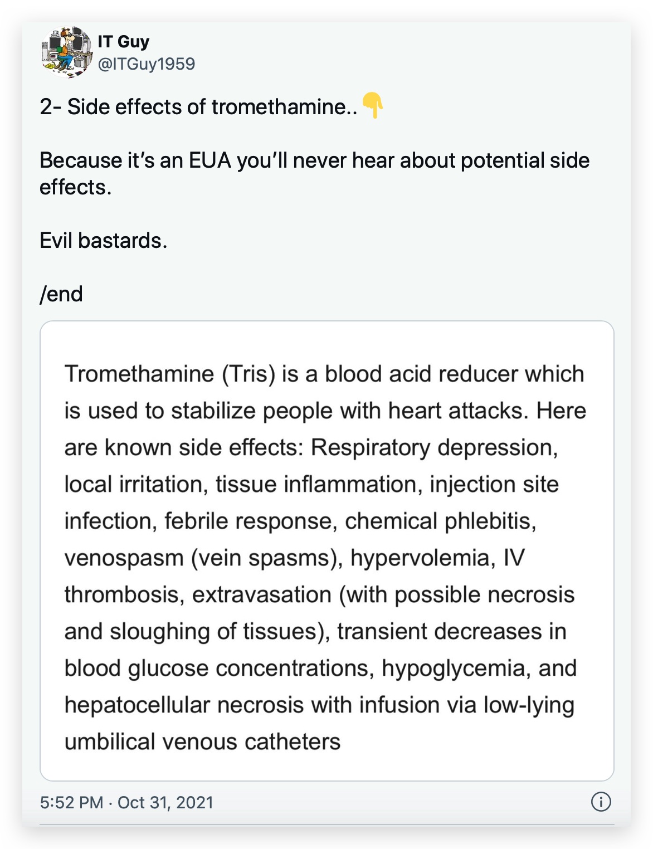653x849 pixels.
Task: Click 'chemical phlebitis' in the image text
Action: coord(440,521)
